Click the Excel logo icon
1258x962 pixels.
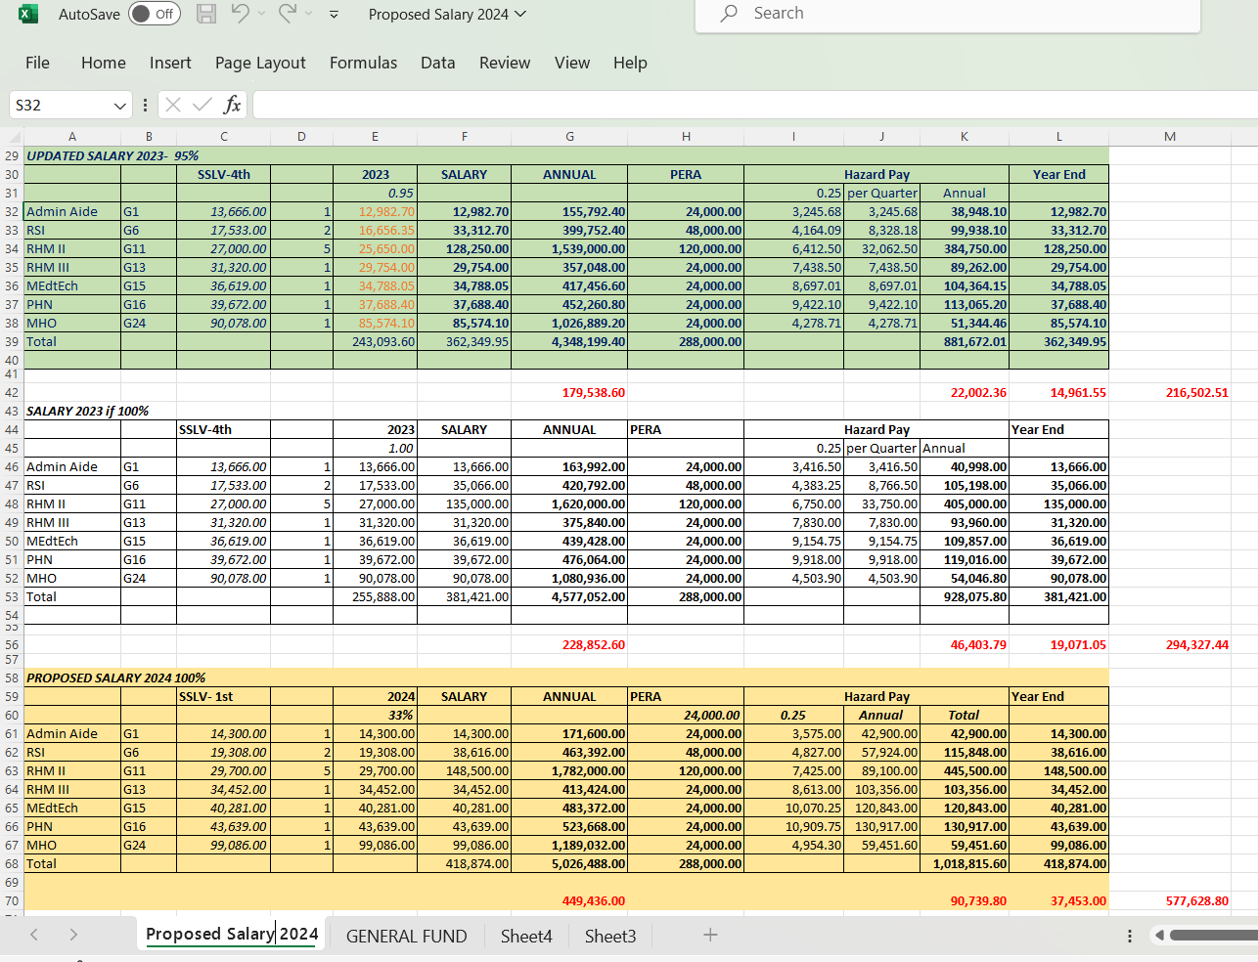(x=28, y=14)
